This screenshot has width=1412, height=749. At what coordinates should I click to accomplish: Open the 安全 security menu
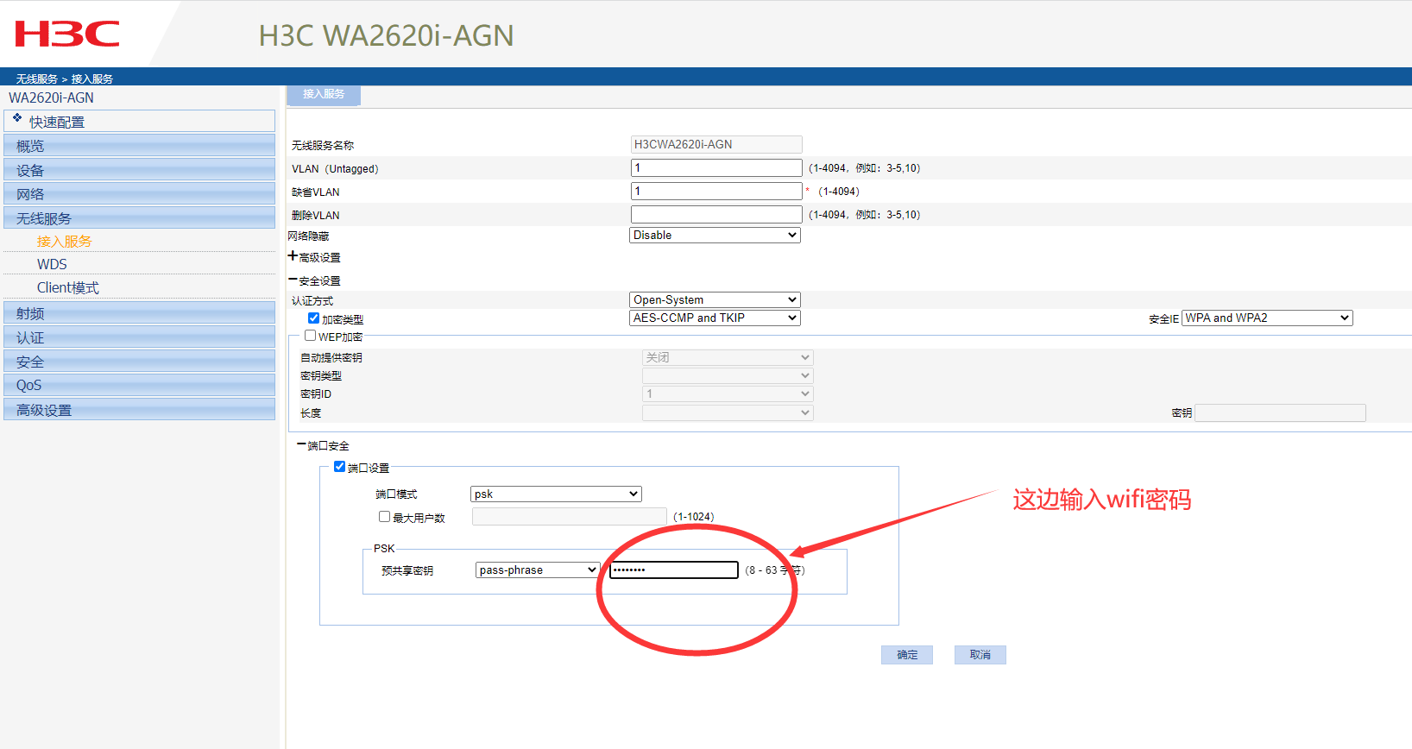pyautogui.click(x=140, y=361)
